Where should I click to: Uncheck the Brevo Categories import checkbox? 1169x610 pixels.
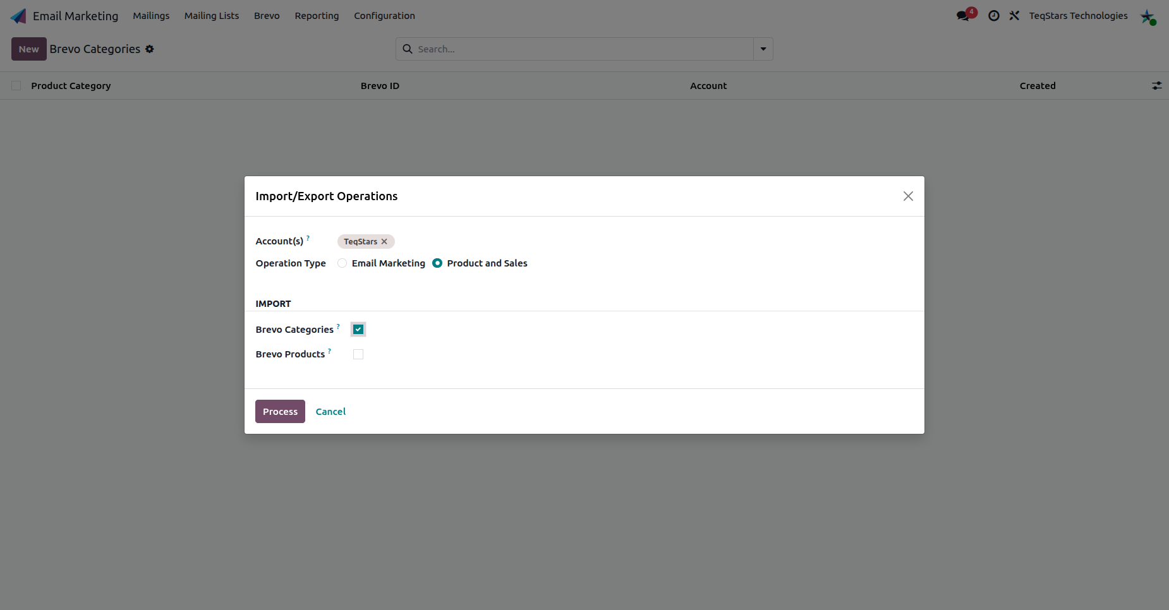(358, 329)
